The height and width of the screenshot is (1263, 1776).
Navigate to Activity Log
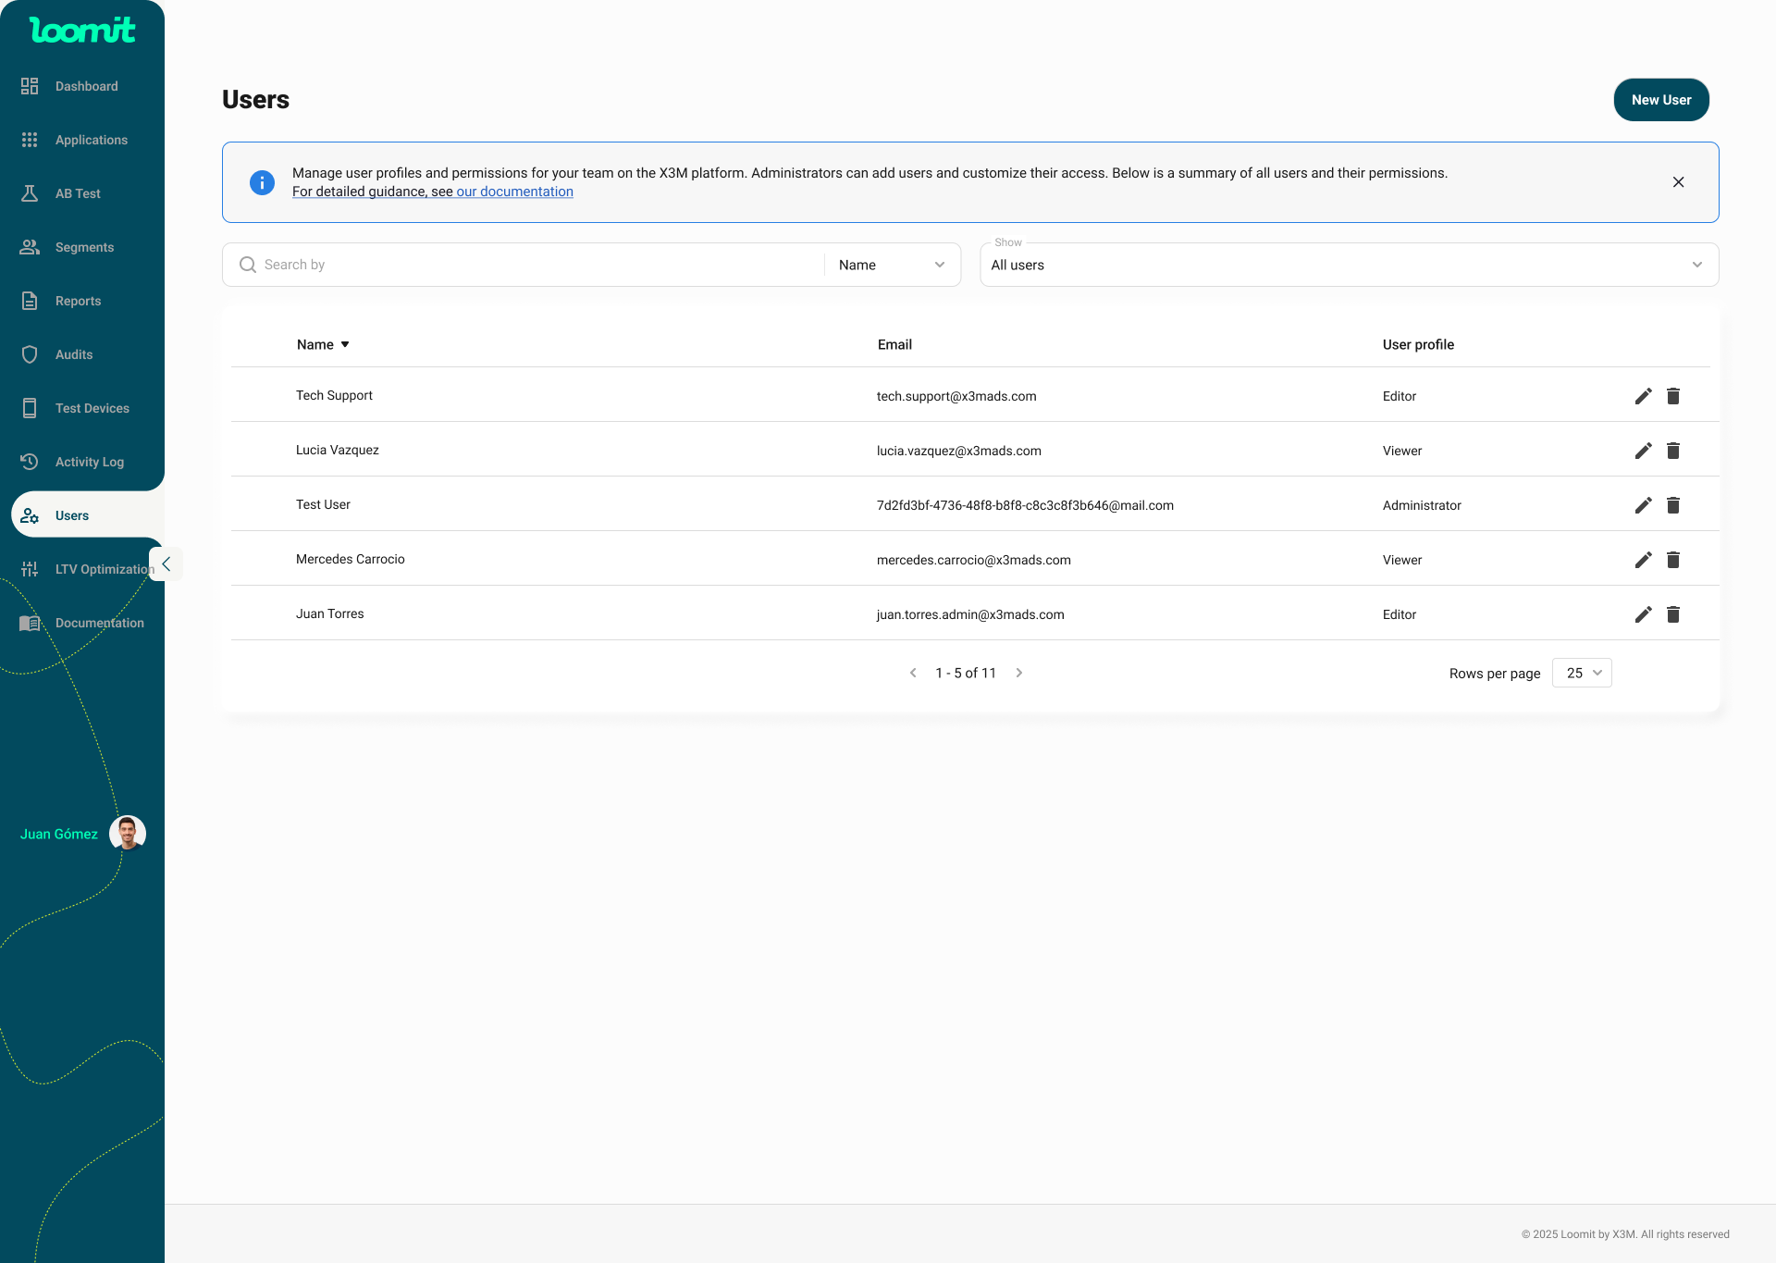tap(89, 462)
